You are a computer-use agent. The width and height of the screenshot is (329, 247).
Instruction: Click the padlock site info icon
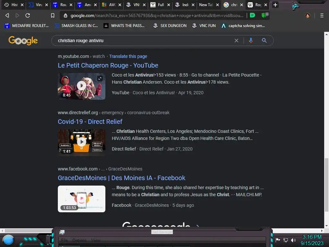pos(66,15)
